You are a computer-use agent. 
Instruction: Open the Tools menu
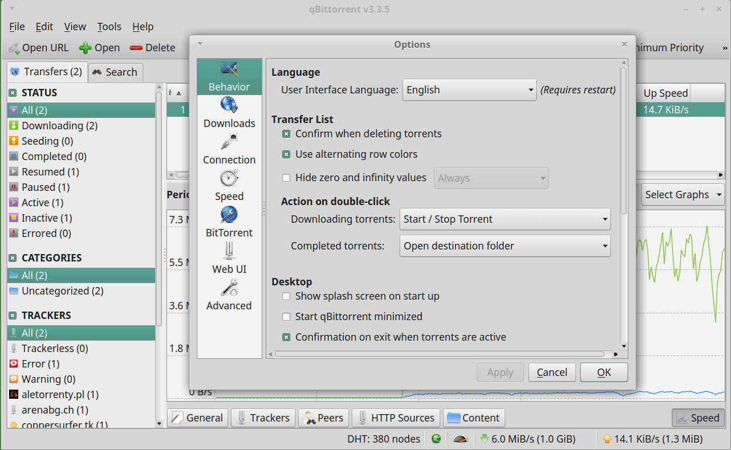109,27
